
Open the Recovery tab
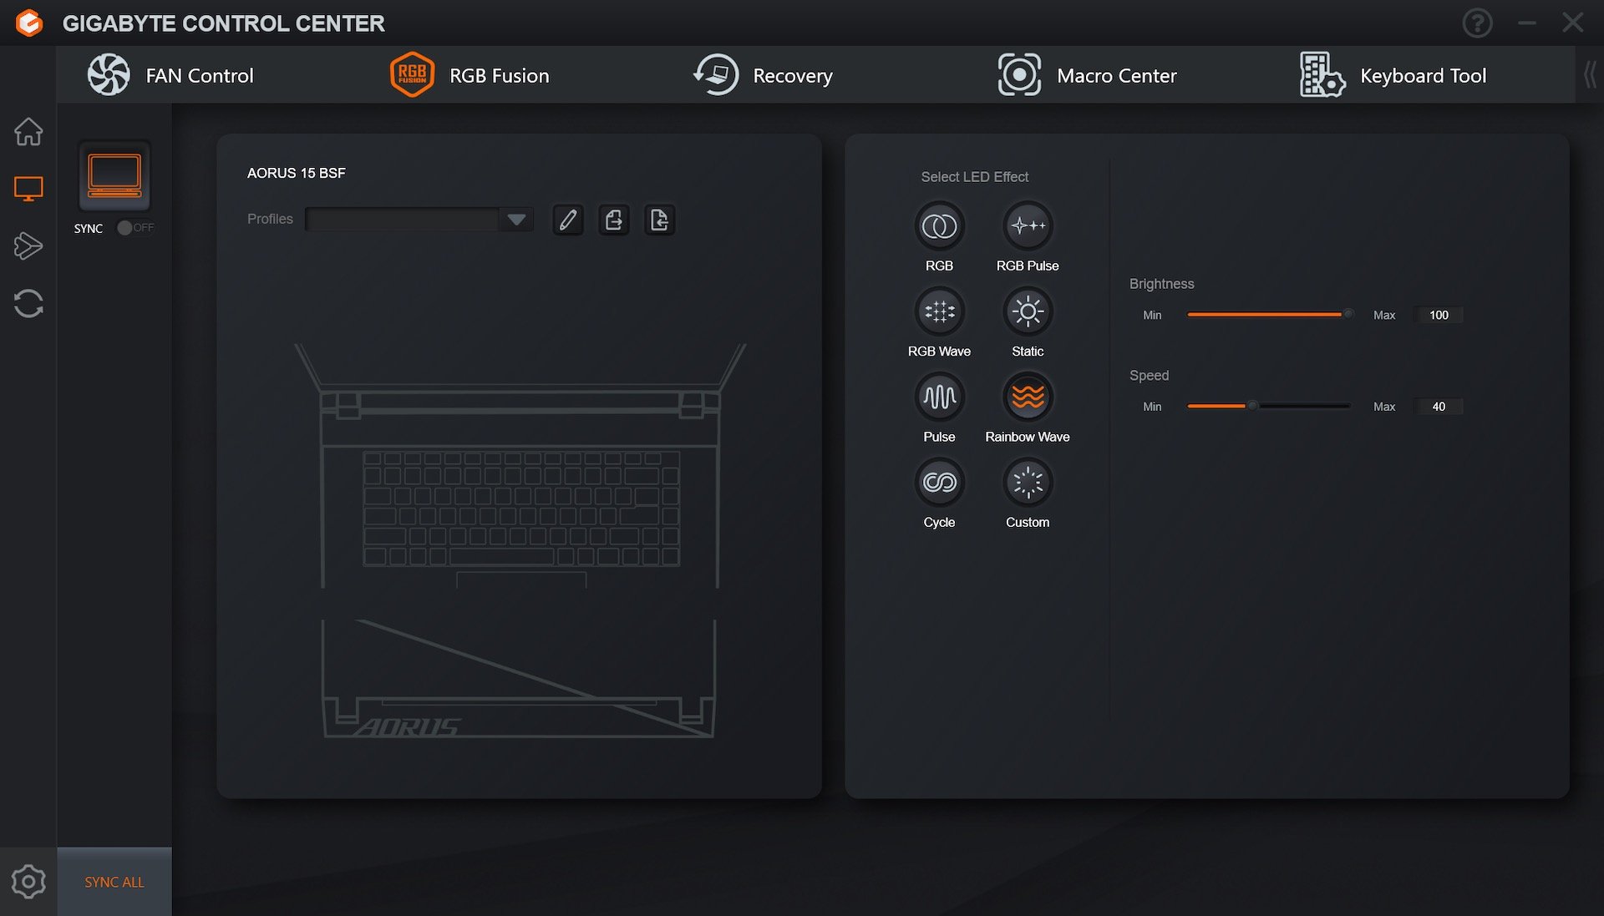click(764, 75)
